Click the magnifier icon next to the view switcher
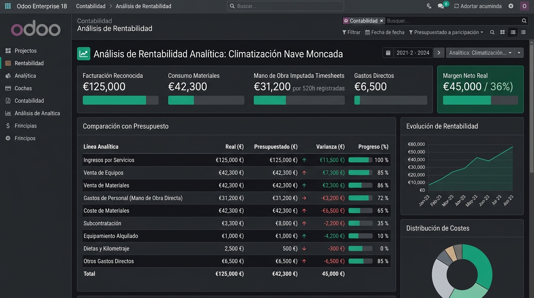 click(492, 32)
